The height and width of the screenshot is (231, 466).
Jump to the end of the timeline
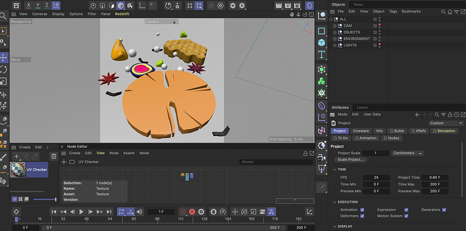pyautogui.click(x=109, y=212)
